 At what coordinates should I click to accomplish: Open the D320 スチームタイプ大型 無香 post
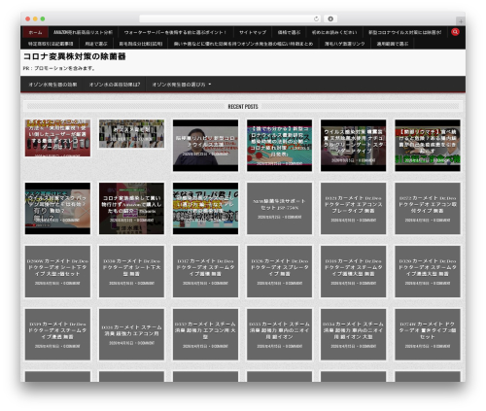click(428, 271)
